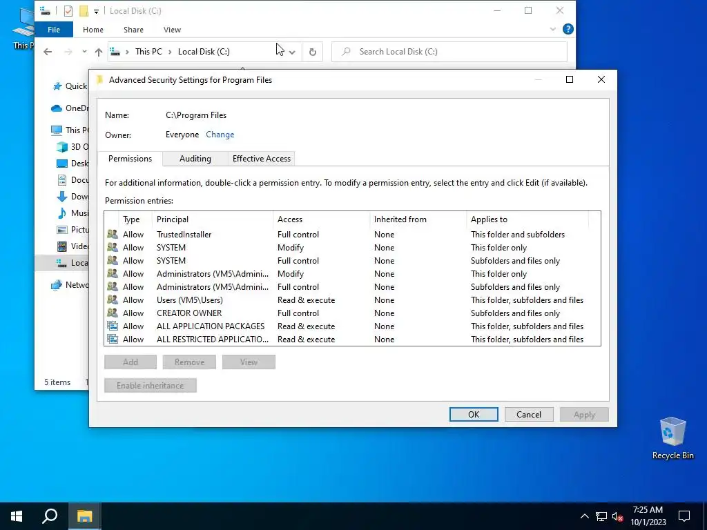Image resolution: width=707 pixels, height=530 pixels.
Task: Click Properties checkmark icon in title bar
Action: tap(68, 11)
